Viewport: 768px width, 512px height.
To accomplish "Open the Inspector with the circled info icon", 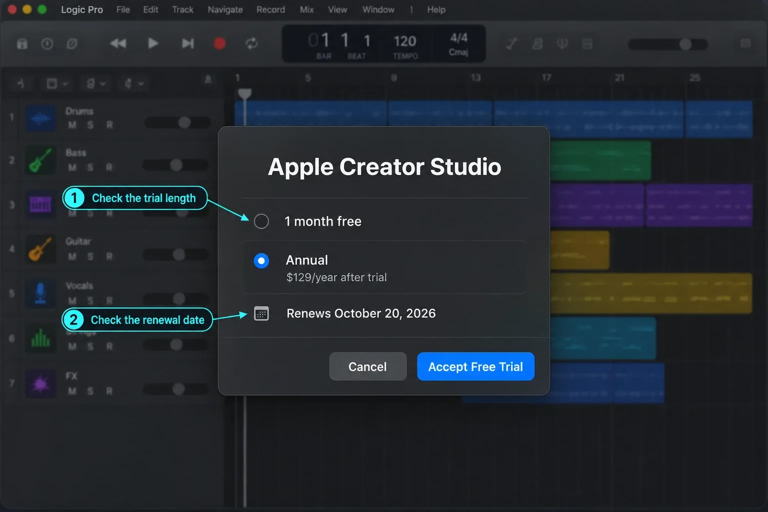I will click(47, 44).
